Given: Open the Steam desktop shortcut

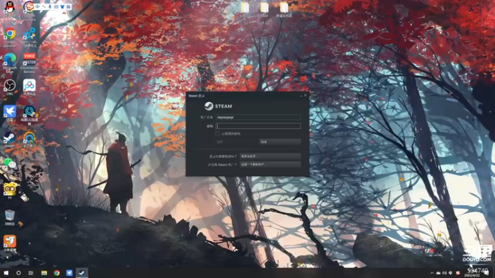Looking at the screenshot, I should tap(10, 138).
